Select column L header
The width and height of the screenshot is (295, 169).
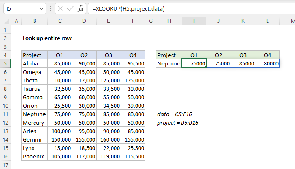pos(267,21)
